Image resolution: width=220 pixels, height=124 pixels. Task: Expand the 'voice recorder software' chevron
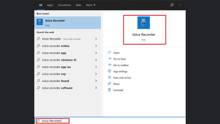[x=96, y=88]
